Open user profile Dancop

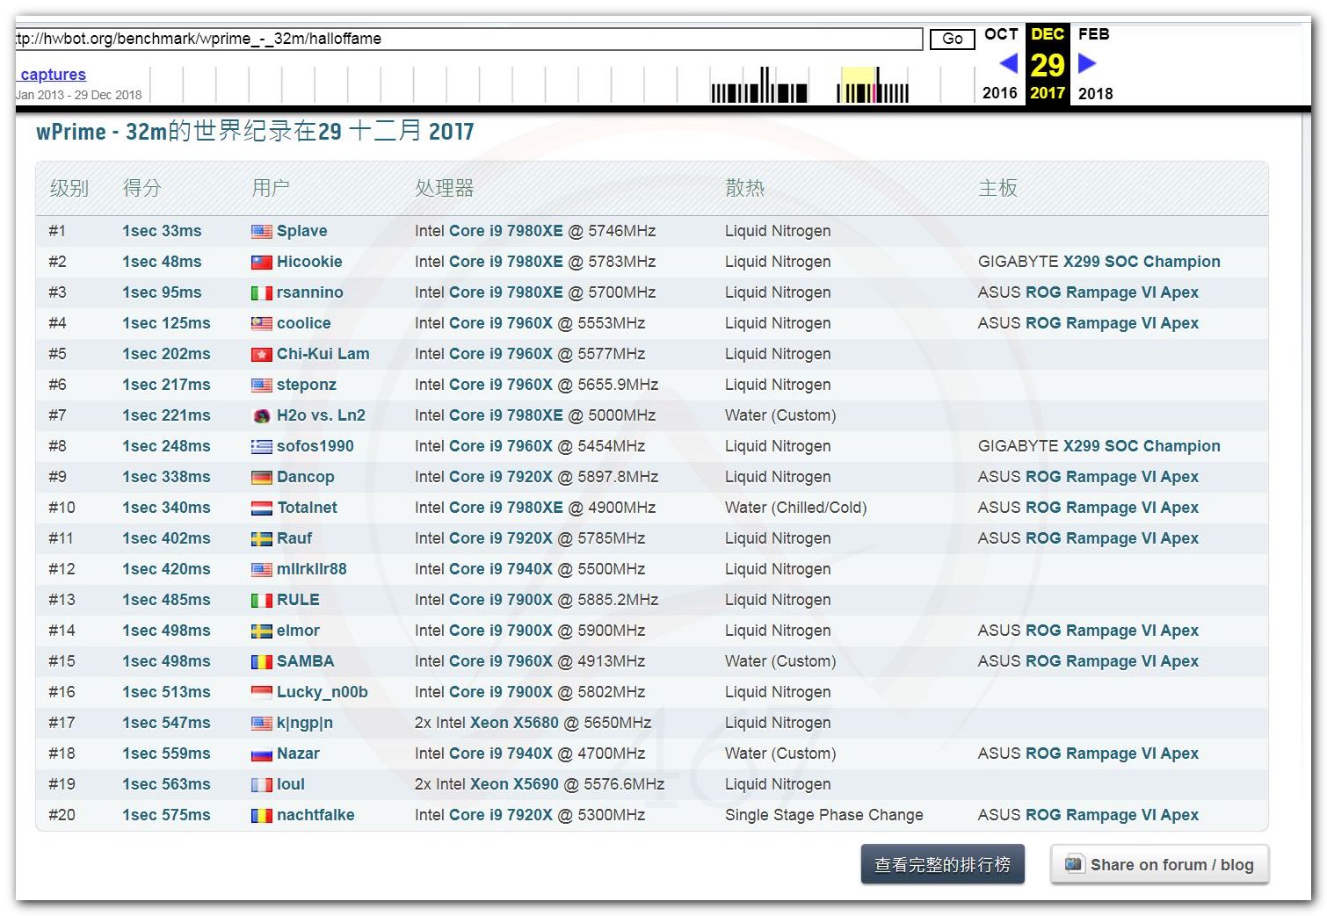(306, 477)
